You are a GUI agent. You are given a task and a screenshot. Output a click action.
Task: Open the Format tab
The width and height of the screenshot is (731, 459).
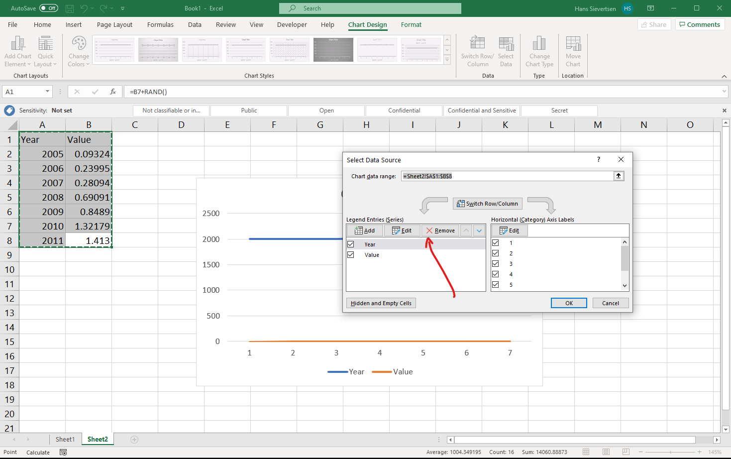(x=411, y=25)
